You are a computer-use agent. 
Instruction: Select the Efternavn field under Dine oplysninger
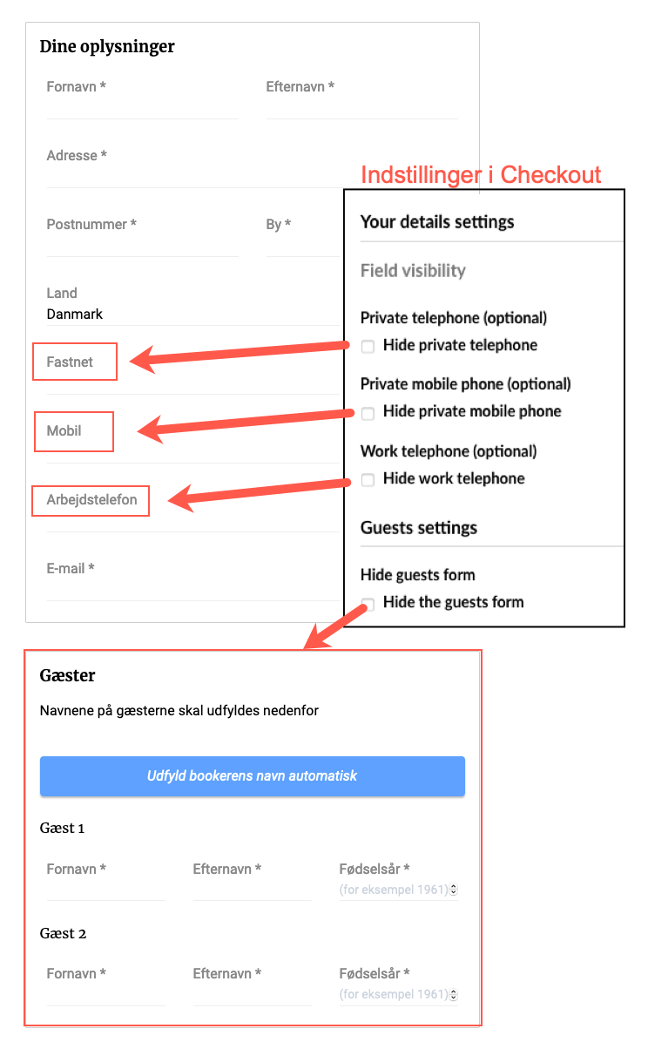[x=362, y=98]
